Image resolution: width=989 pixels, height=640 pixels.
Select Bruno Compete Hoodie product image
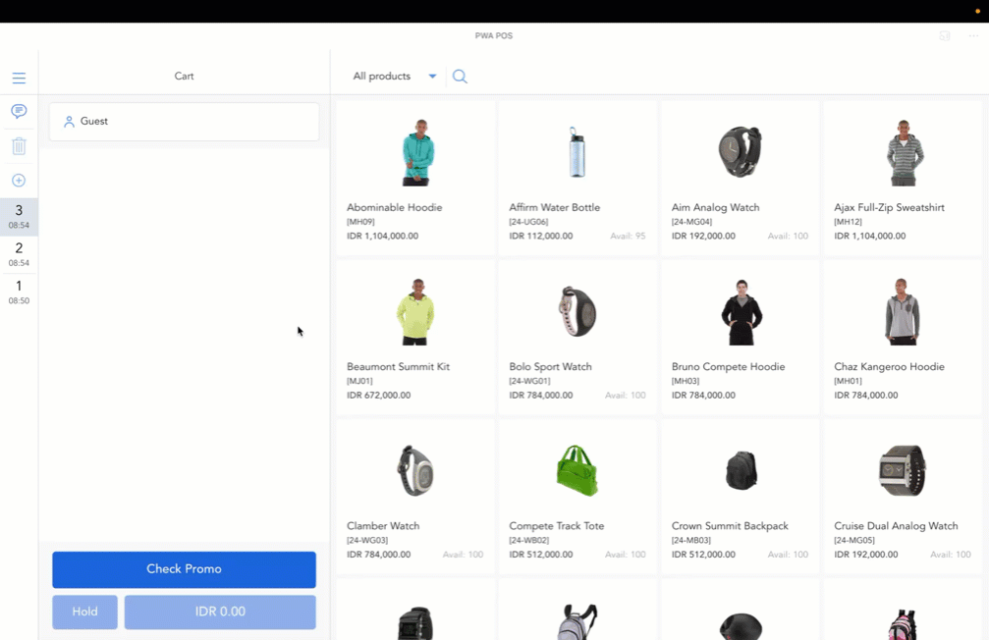pos(742,312)
